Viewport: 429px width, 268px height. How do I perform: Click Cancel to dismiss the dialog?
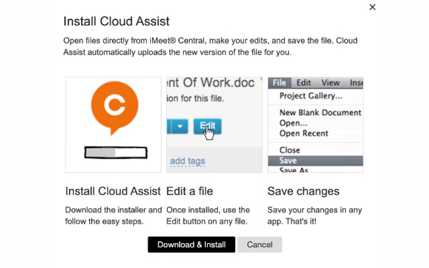coord(260,244)
